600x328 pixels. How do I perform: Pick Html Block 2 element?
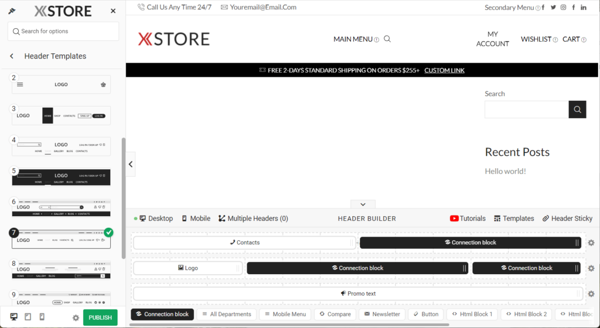(527, 315)
